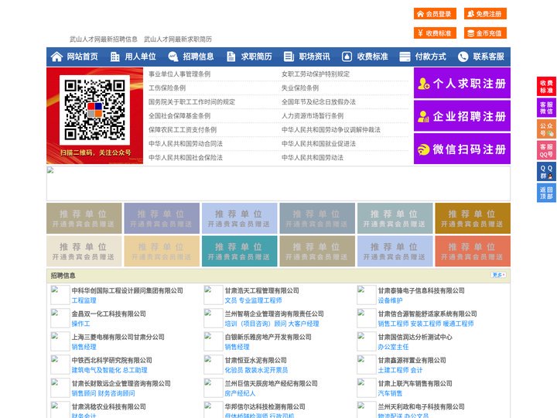
Task: Open 中华人民共和国劳动争议调解仲裁法 link
Action: pyautogui.click(x=331, y=130)
